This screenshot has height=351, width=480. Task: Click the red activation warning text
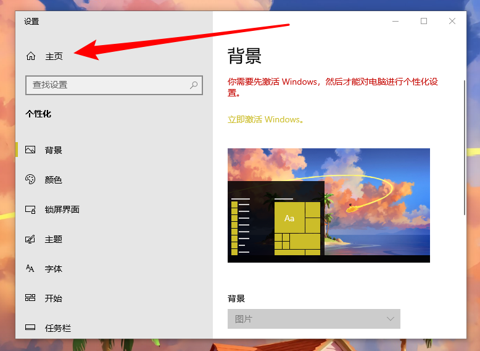coord(333,87)
